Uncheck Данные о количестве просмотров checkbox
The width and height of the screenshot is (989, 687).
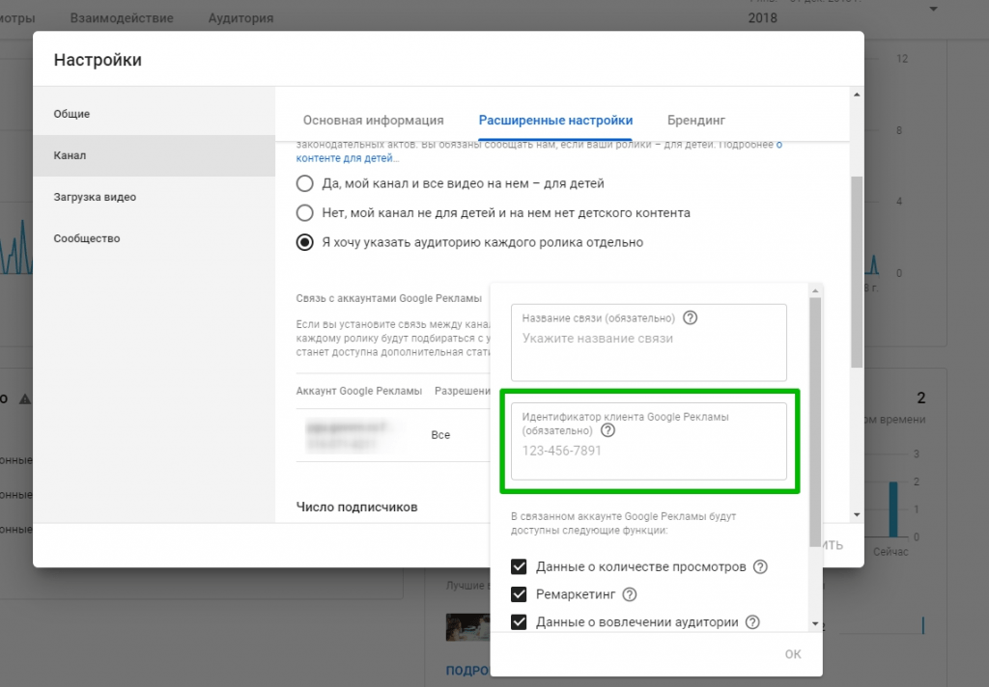[x=519, y=566]
